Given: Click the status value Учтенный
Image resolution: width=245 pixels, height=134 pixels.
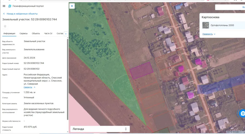Looking at the screenshot, I should click(x=29, y=98).
